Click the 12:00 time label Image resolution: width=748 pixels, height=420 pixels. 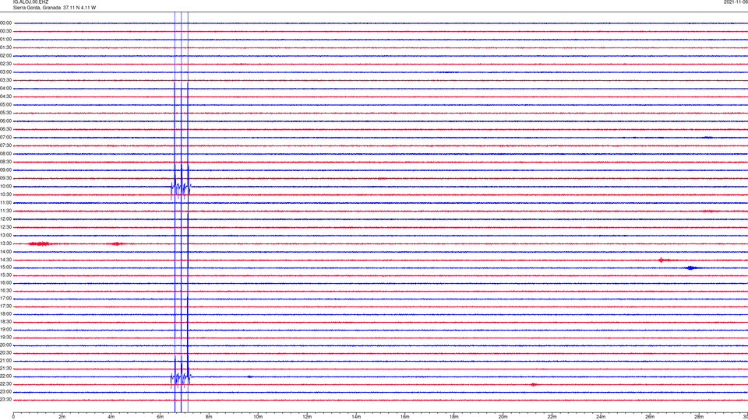(x=5, y=219)
